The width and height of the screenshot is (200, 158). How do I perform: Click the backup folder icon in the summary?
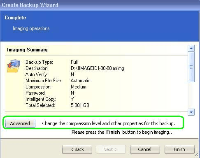click(14, 66)
